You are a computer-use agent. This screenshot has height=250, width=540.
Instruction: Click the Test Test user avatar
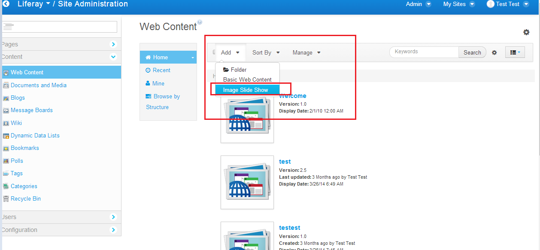point(491,4)
